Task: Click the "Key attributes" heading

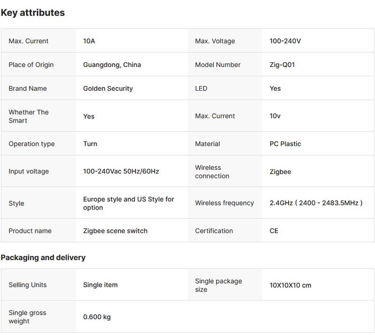Action: coord(32,13)
